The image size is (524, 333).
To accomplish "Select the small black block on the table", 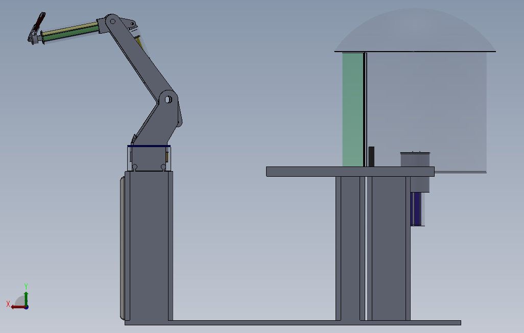I will (371, 156).
